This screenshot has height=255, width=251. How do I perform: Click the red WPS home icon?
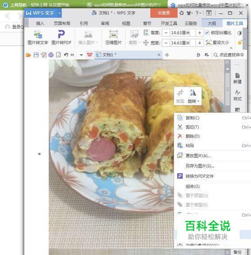(90, 55)
